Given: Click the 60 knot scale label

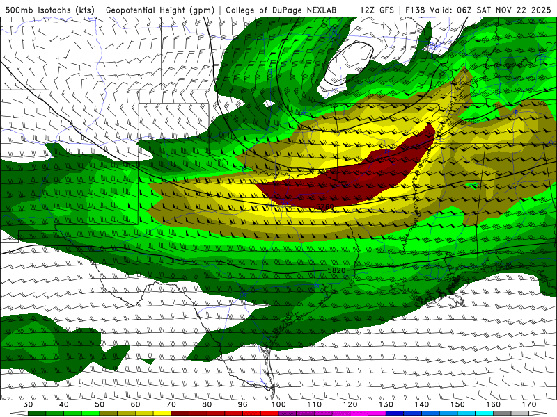Looking at the screenshot, I should (135, 404).
